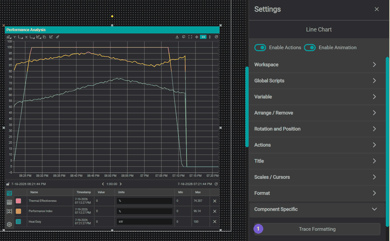Click the lock icon beside start timestamp
This screenshot has height=241, width=390.
tap(8, 184)
